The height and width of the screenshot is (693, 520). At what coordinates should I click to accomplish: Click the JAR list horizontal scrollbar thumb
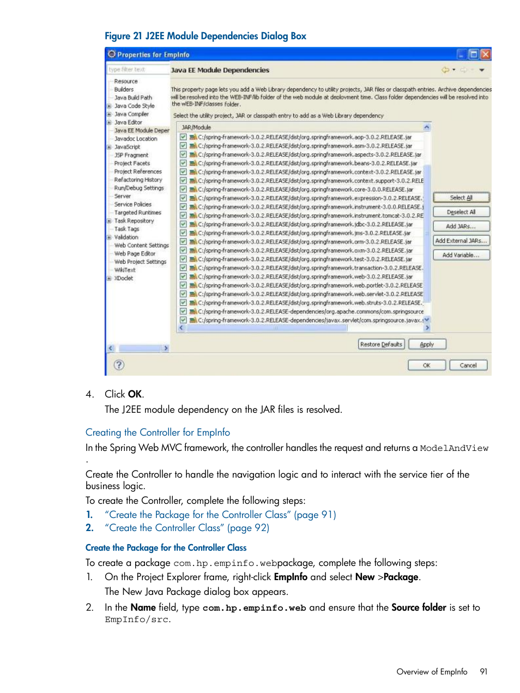coord(267,328)
